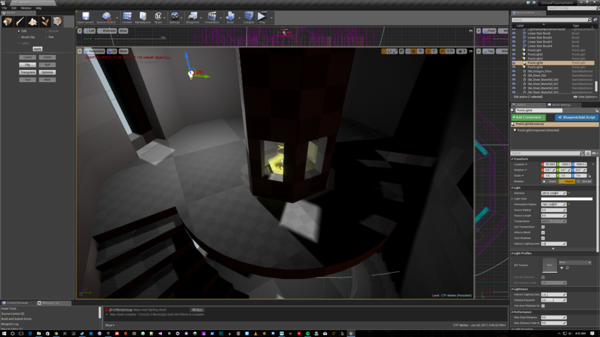Click the Triangulate button
The width and height of the screenshot is (600, 337).
(x=28, y=72)
